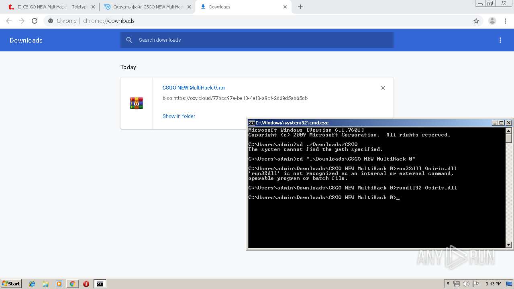Screen dimensions: 514x289
Task: Click the browser forward arrow
Action: point(22,21)
